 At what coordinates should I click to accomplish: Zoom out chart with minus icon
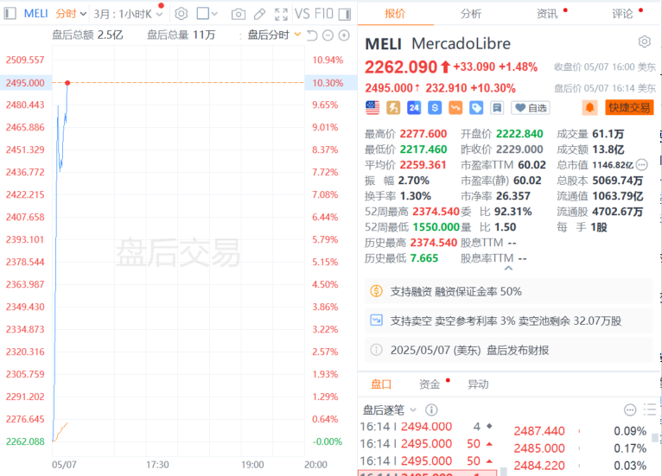pos(328,35)
